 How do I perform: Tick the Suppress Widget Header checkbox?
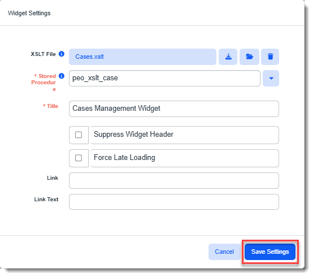79,135
